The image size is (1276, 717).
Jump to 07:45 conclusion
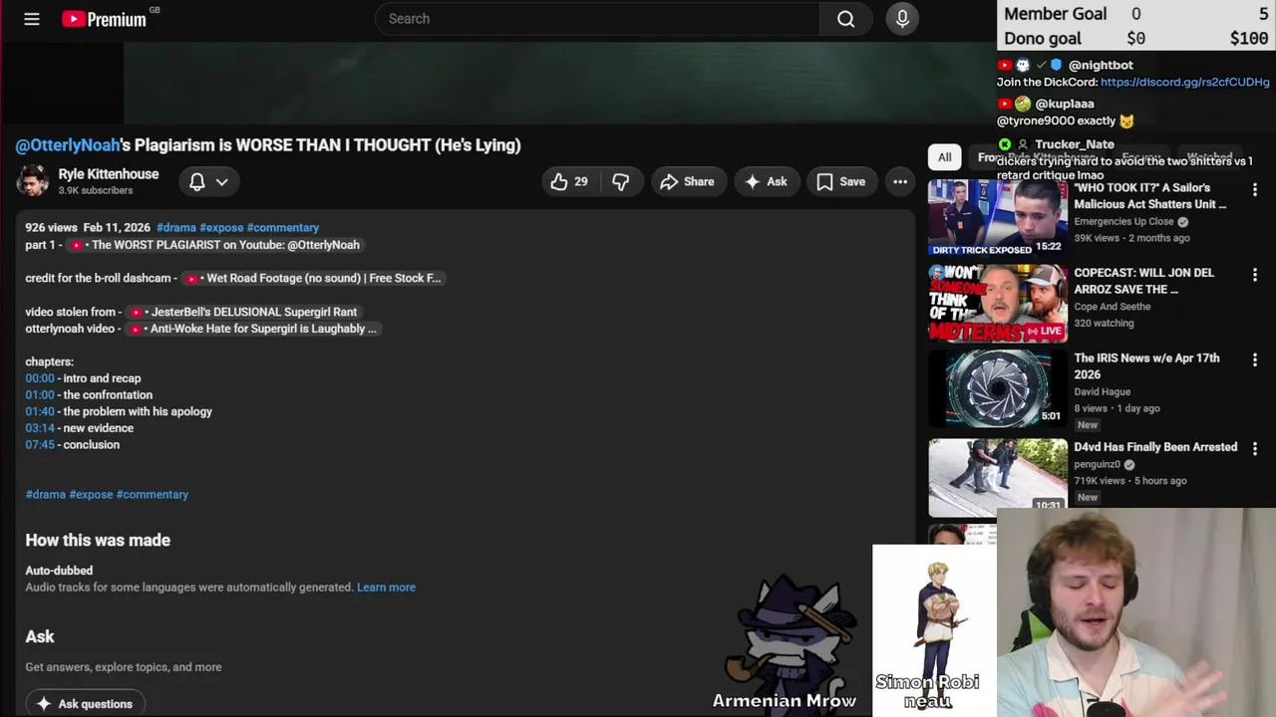click(40, 445)
